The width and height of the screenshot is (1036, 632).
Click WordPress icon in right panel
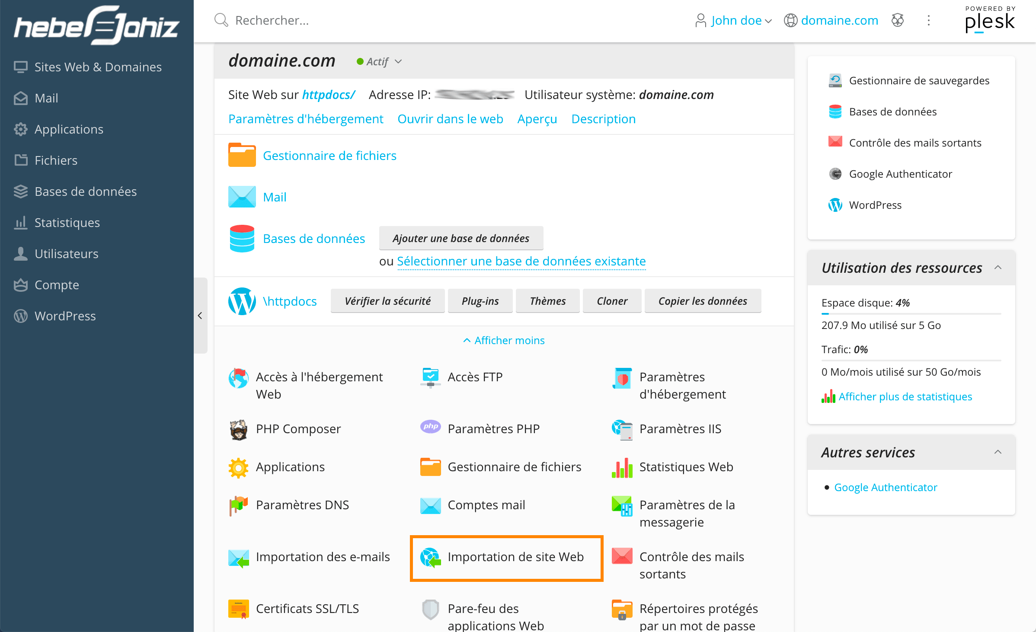pos(835,205)
